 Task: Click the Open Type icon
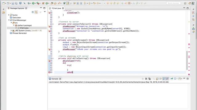tap(52, 3)
